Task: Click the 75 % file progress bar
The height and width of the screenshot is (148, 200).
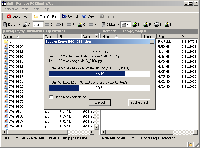Action: 100,74
